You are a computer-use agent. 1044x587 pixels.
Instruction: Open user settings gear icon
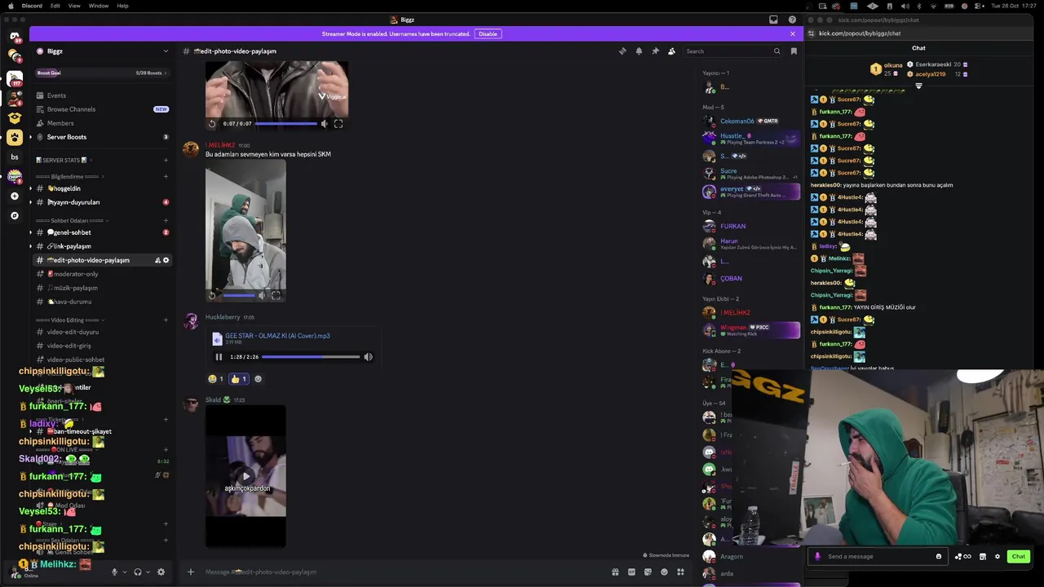(x=161, y=572)
